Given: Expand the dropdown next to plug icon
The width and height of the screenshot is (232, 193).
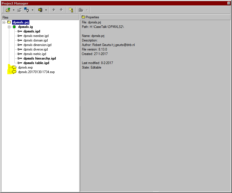Looking at the screenshot, I should tap(32, 10).
